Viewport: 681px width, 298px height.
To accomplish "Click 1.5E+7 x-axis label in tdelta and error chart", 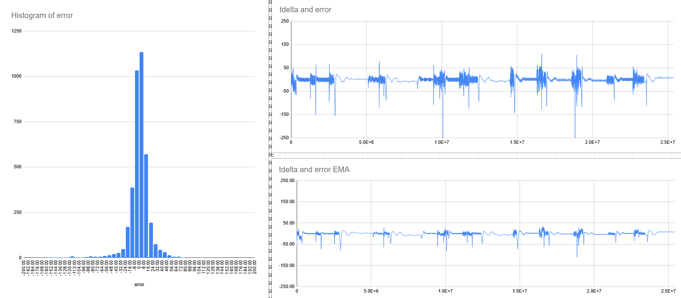I will point(517,142).
